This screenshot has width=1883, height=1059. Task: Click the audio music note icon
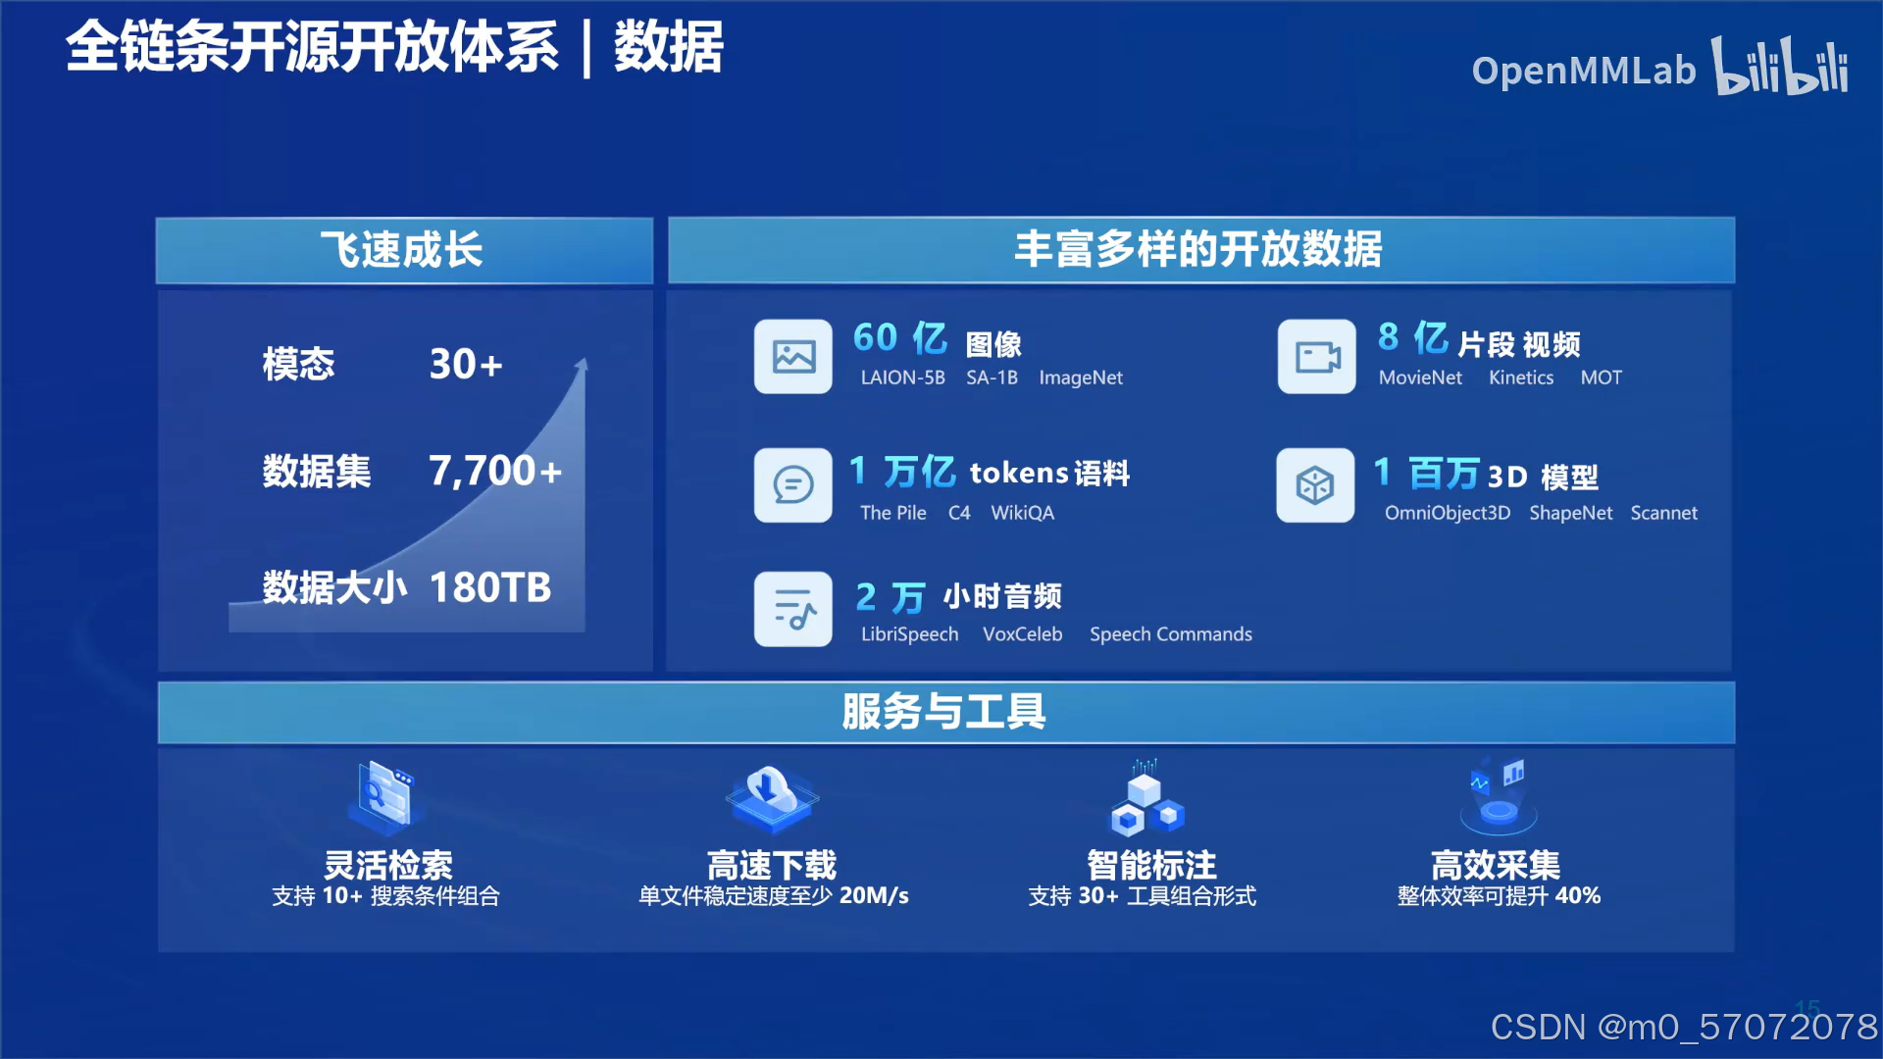click(x=792, y=609)
